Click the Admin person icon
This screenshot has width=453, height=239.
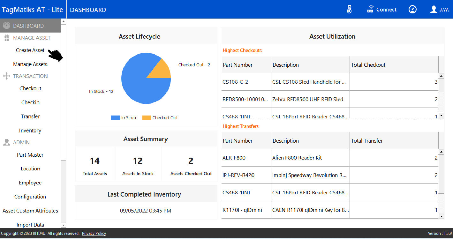coord(6,142)
